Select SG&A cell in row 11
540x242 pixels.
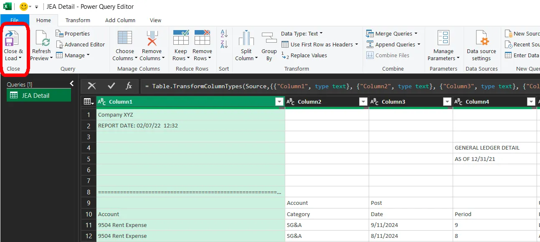pyautogui.click(x=327, y=225)
